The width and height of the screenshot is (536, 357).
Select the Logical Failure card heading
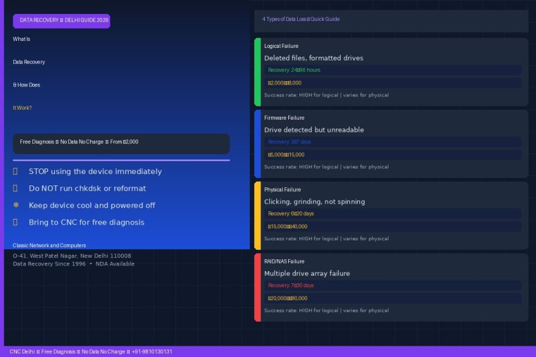pos(281,46)
